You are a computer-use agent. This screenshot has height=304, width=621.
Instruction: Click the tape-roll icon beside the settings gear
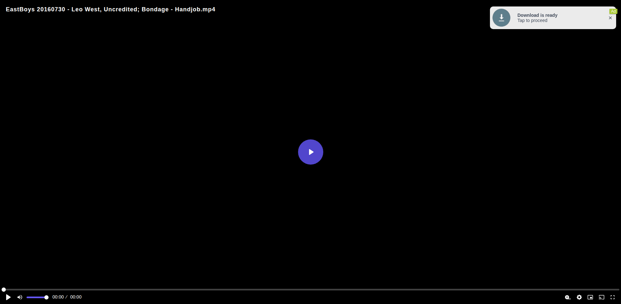click(568, 297)
